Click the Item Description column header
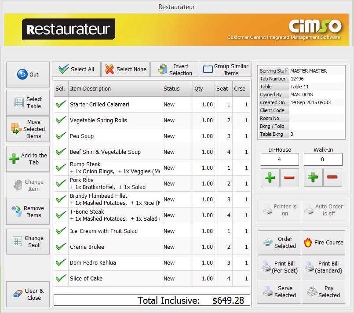 (x=115, y=89)
